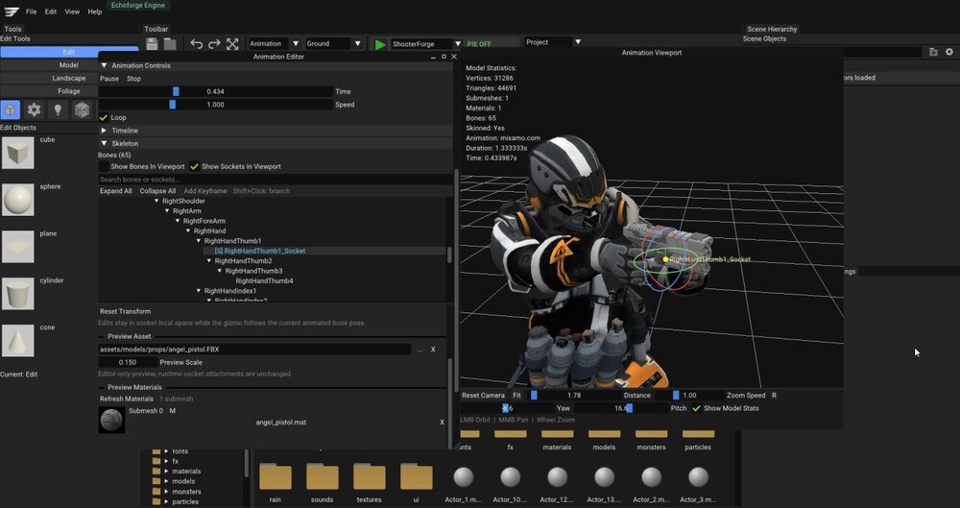This screenshot has width=960, height=508.
Task: Open the rain folder in asset browser
Action: tap(275, 476)
